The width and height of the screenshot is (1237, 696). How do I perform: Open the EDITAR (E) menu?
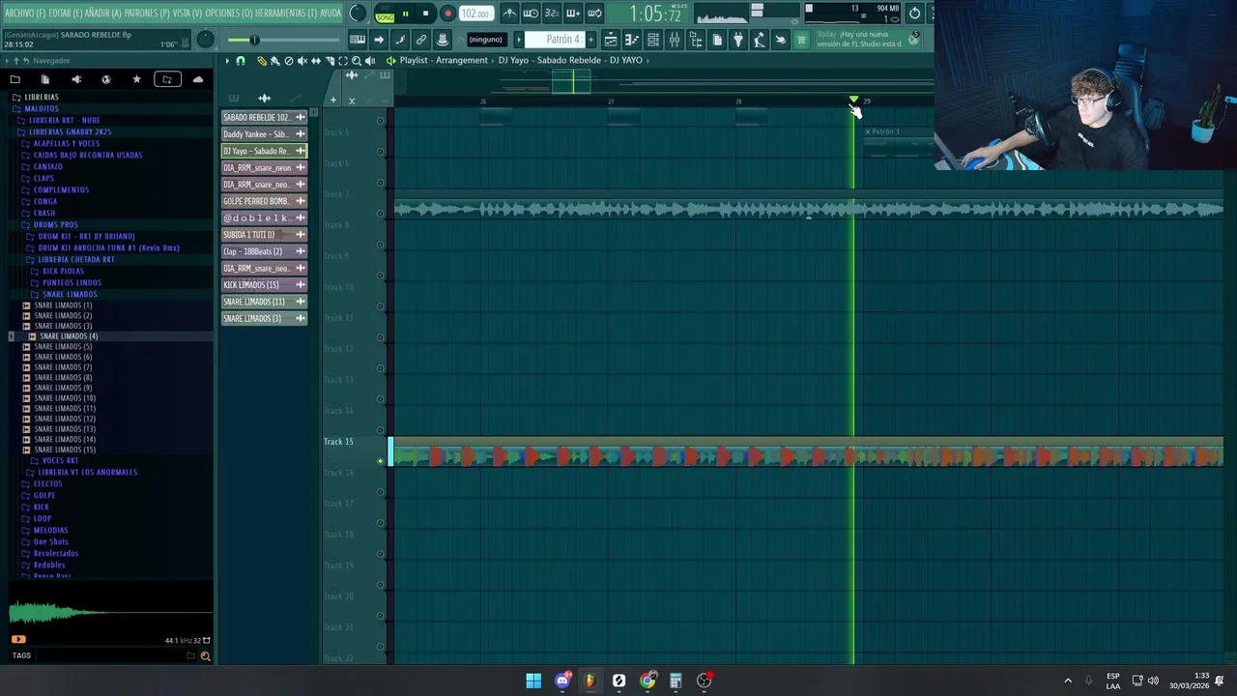pyautogui.click(x=65, y=14)
